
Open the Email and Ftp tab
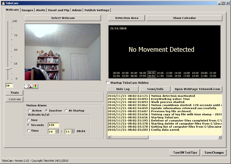point(59,10)
